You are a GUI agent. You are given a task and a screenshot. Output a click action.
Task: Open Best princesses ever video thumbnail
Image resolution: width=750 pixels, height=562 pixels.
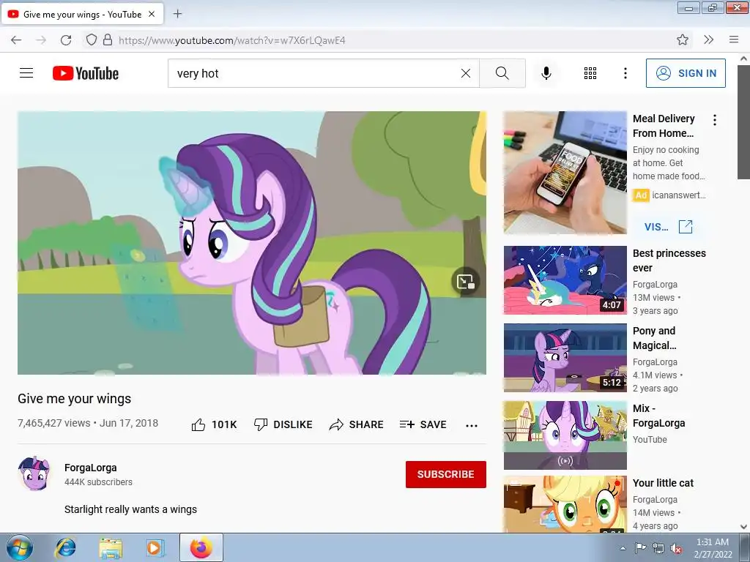(x=565, y=280)
